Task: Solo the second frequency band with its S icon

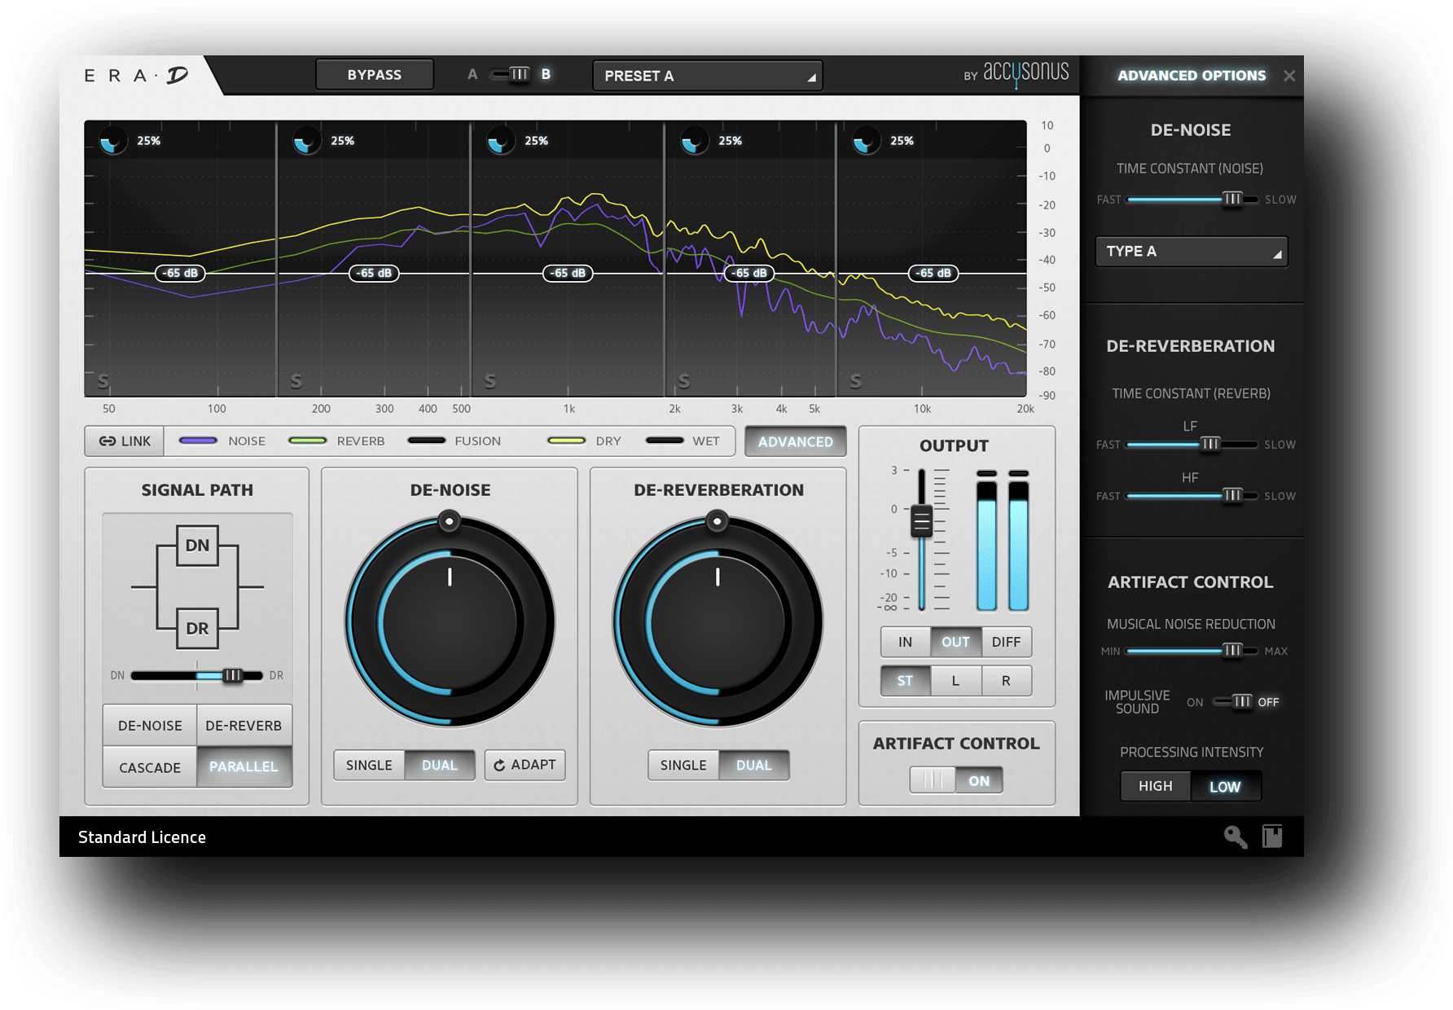Action: click(296, 381)
